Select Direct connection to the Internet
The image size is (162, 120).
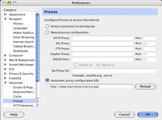tap(47, 26)
